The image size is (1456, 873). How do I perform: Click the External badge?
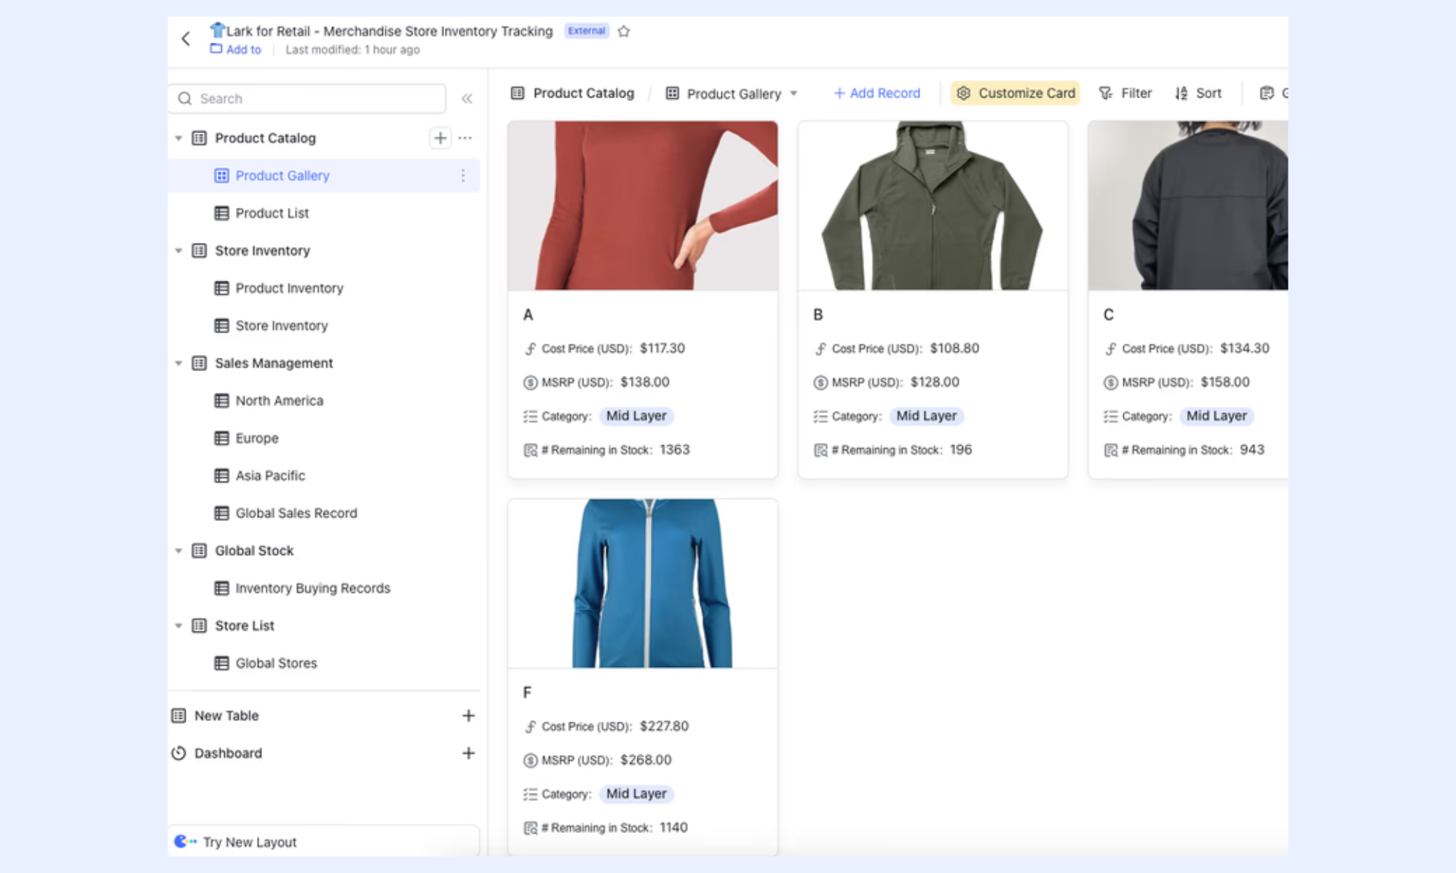click(x=587, y=31)
